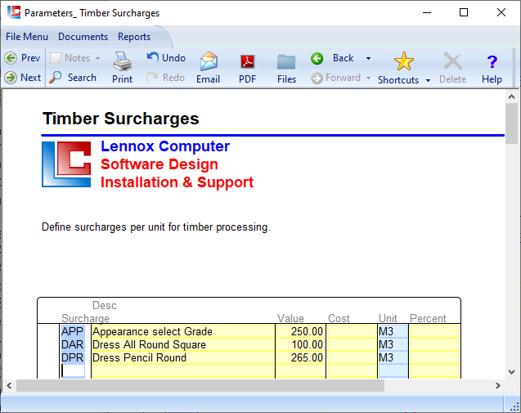Click the M3 unit for DAR row

click(393, 344)
